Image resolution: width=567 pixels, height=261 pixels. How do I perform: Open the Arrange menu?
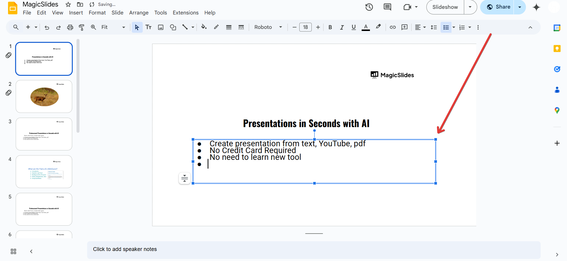139,13
